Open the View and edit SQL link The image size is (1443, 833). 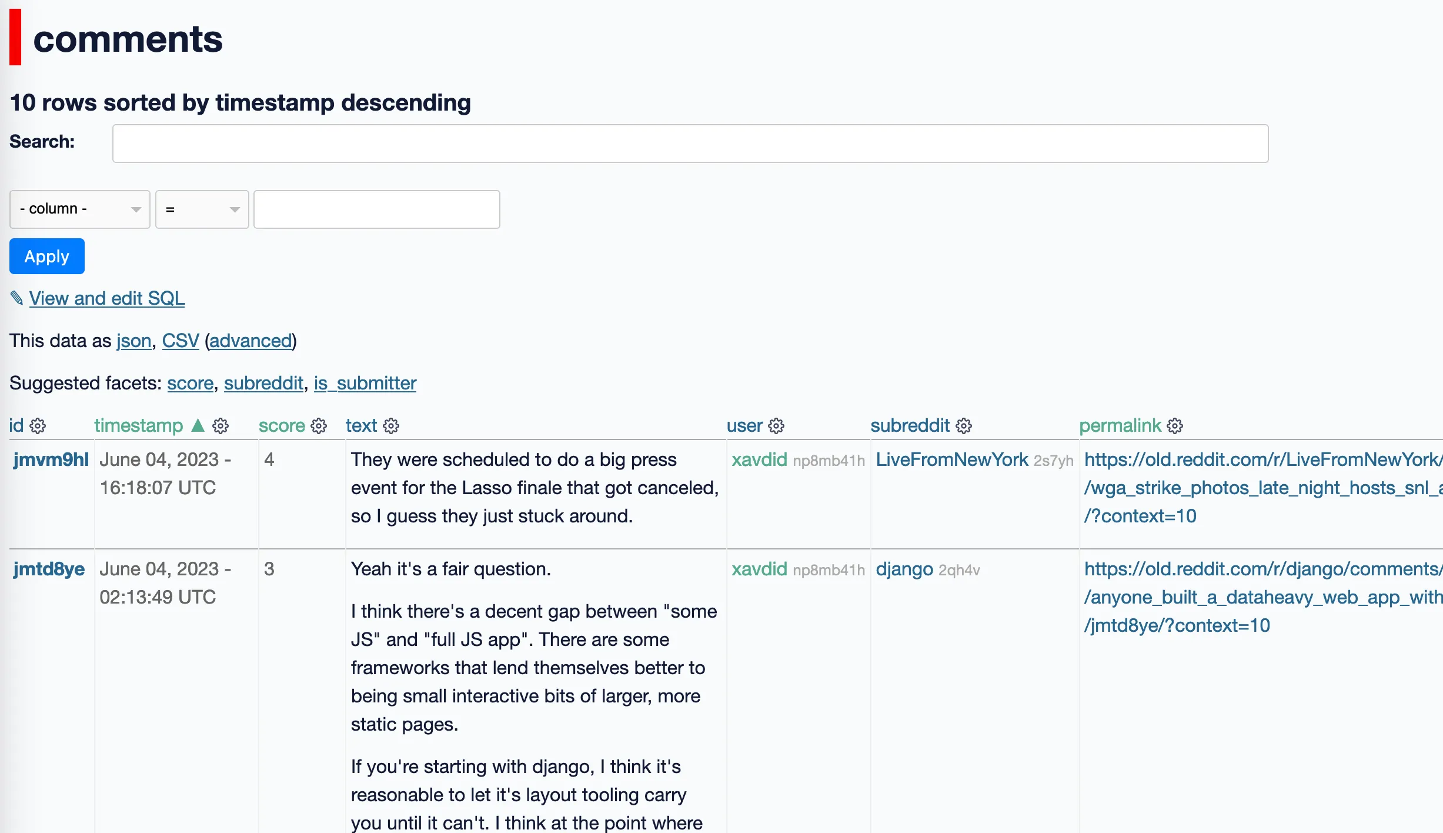[107, 298]
